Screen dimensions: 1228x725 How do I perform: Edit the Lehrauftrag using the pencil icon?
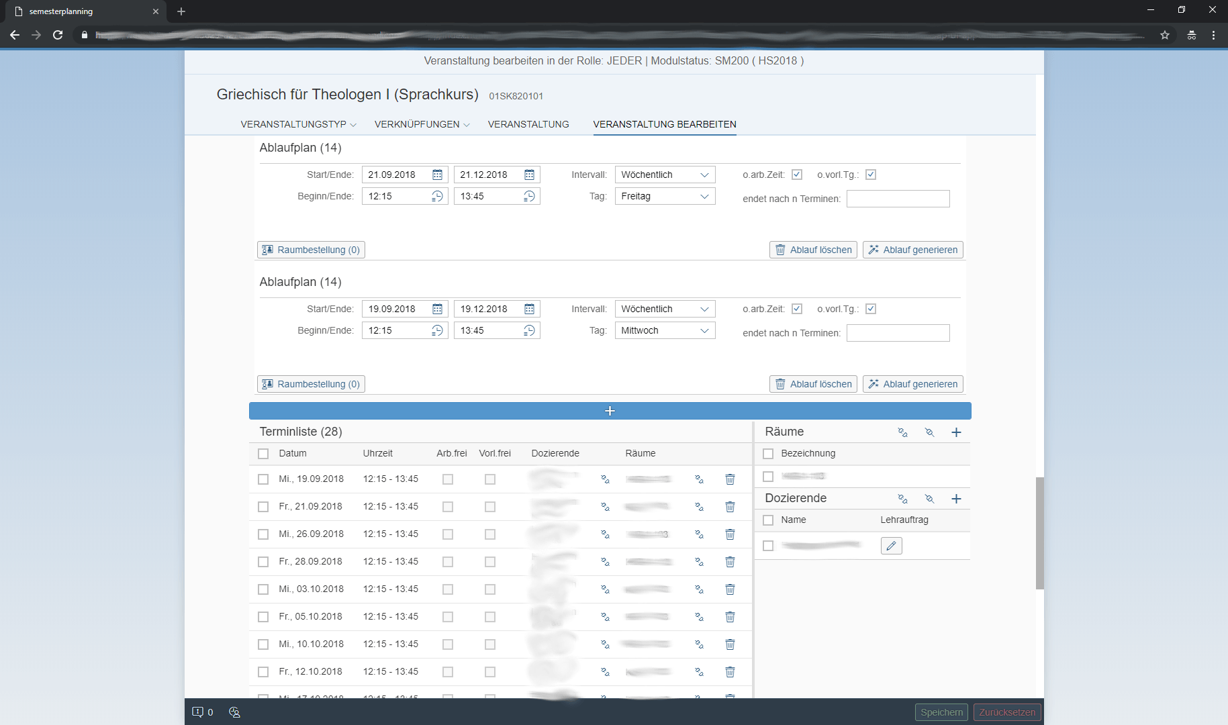(891, 546)
